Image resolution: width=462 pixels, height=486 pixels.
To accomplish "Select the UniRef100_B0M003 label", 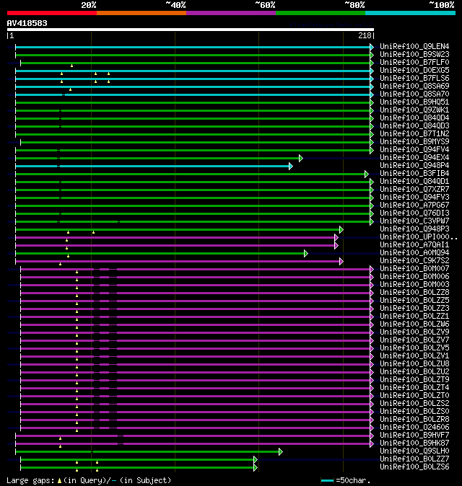I will click(414, 285).
